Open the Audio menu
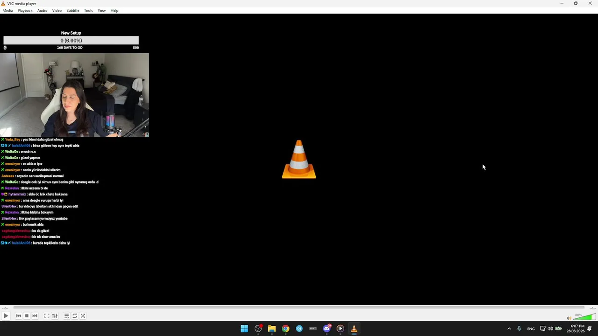The width and height of the screenshot is (598, 336). [43, 10]
